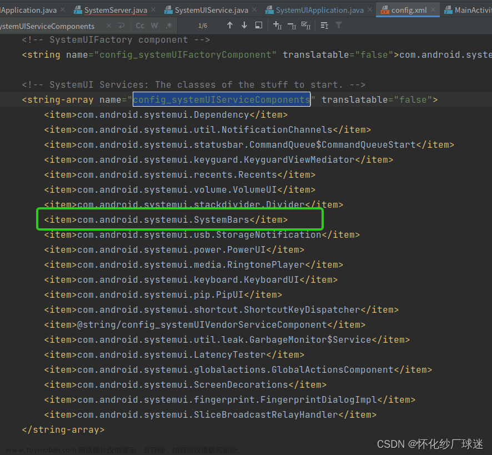Unselect occurrence icon in search bar
This screenshot has width=492, height=455.
point(292,26)
